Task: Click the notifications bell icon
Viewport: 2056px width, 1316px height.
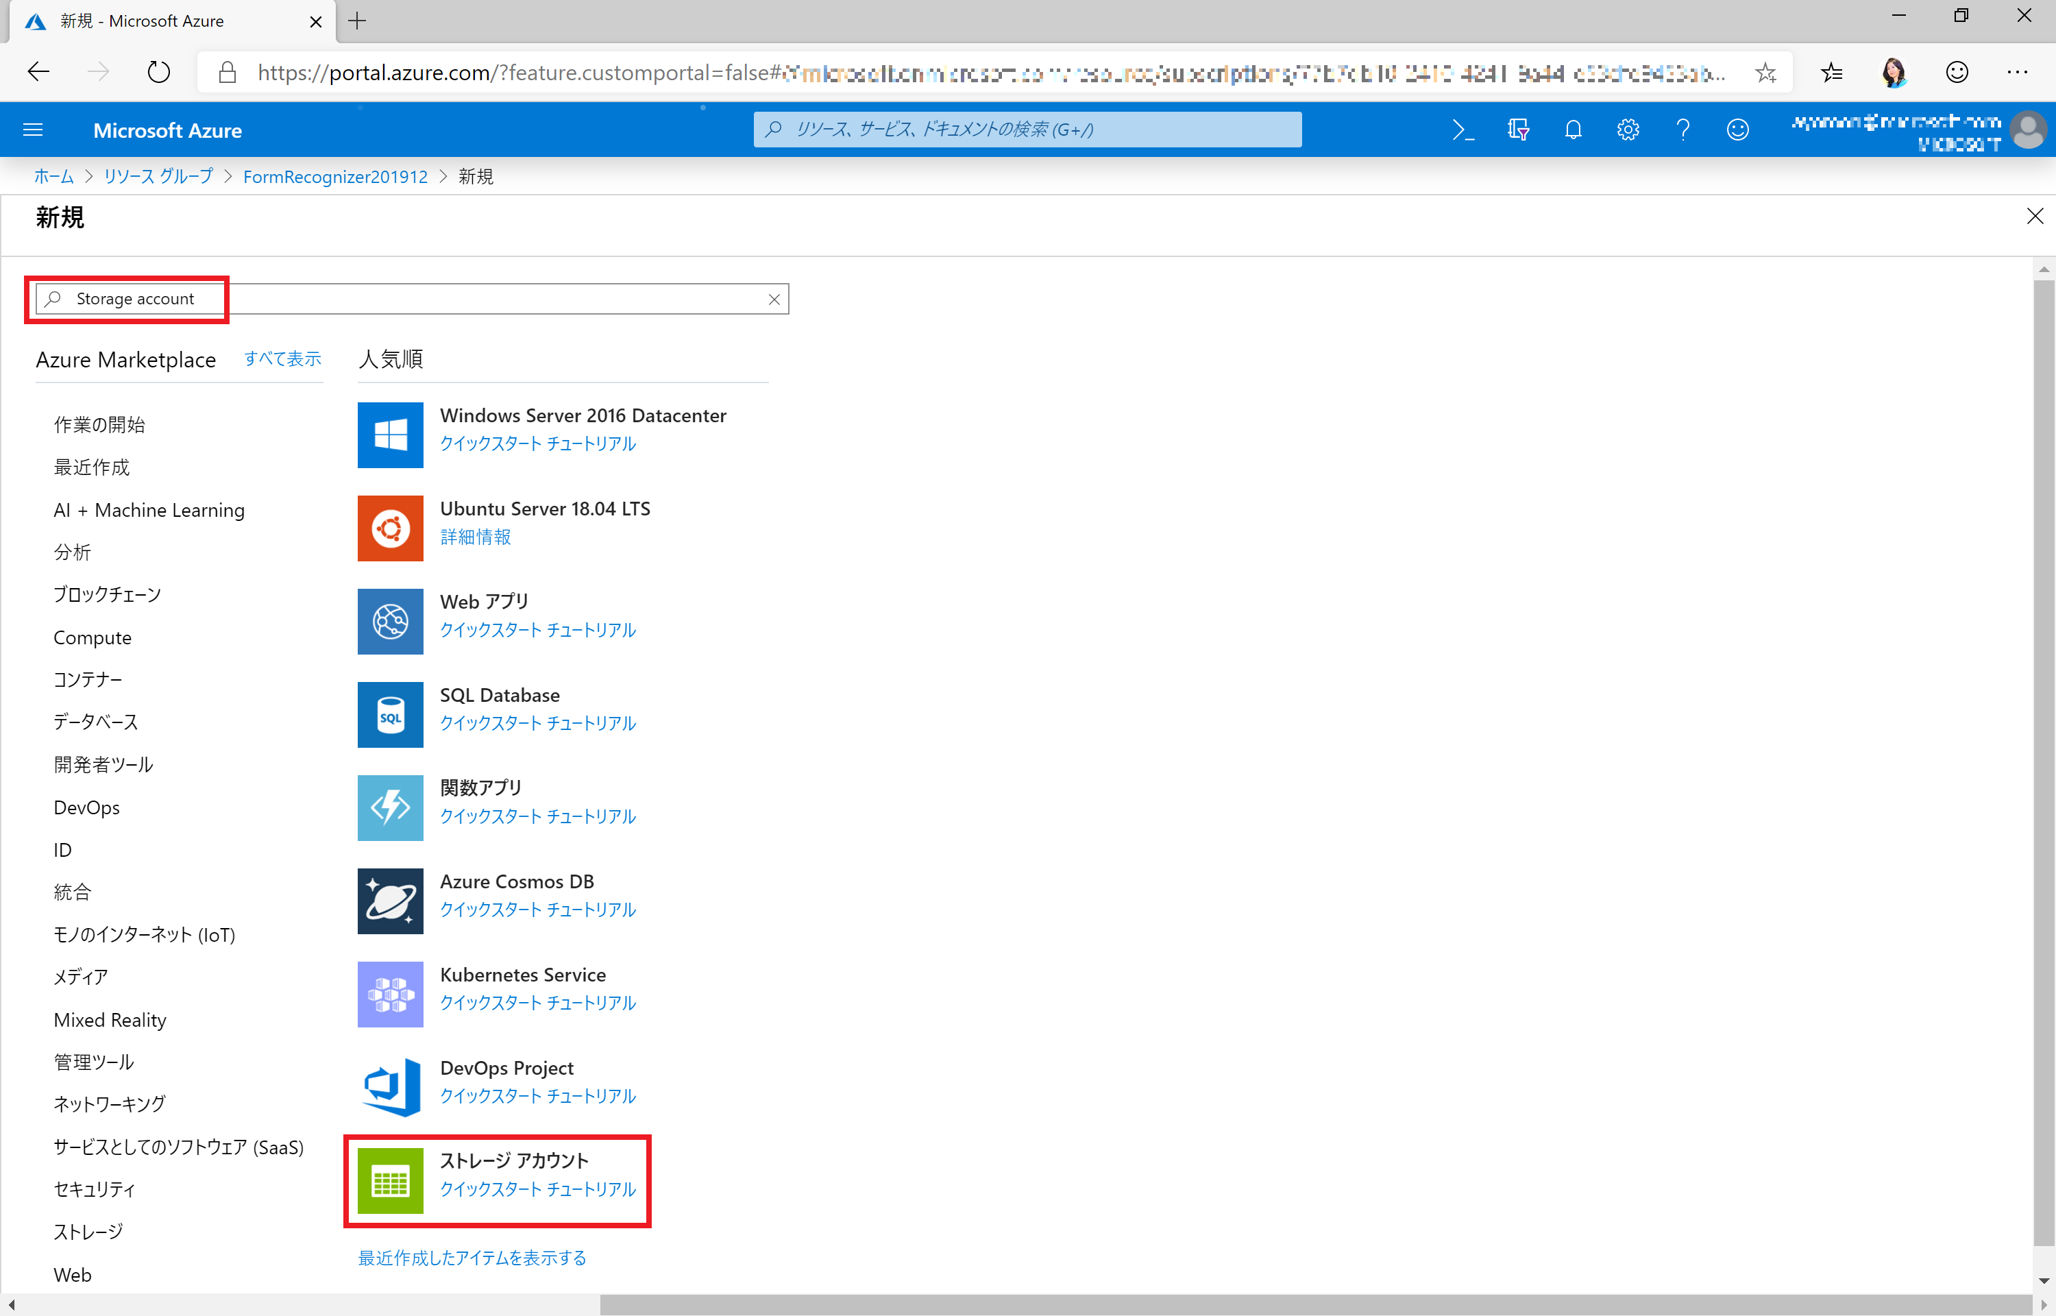Action: (x=1573, y=130)
